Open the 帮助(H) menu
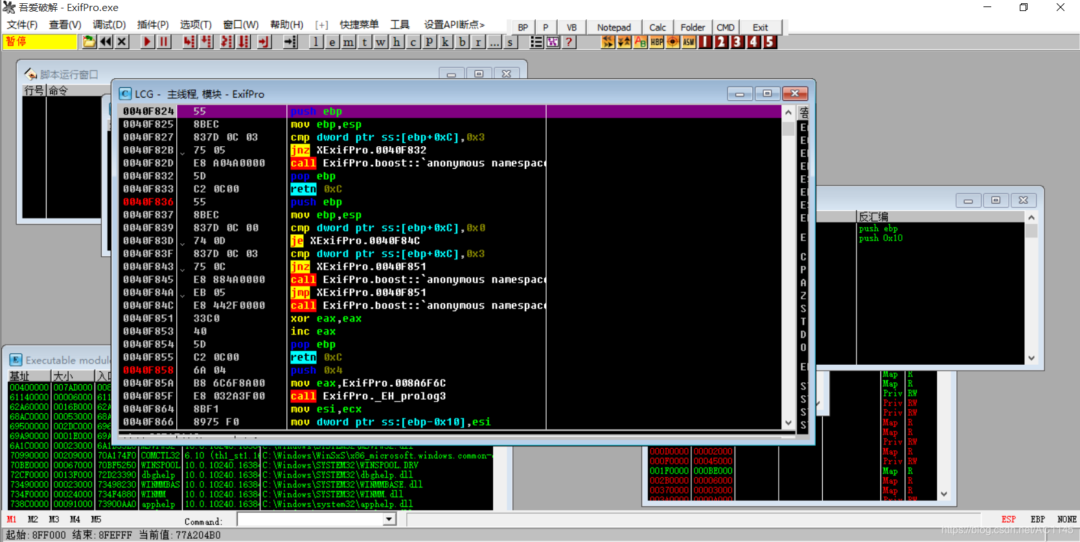Viewport: 1080px width, 542px height. (286, 25)
